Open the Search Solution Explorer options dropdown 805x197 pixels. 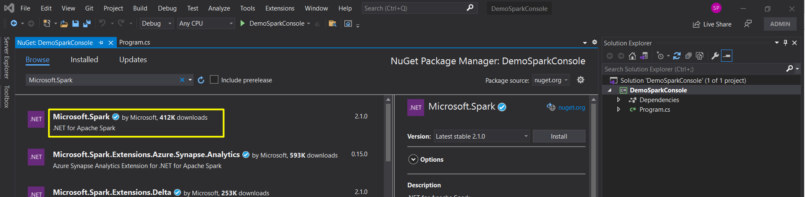coord(797,69)
